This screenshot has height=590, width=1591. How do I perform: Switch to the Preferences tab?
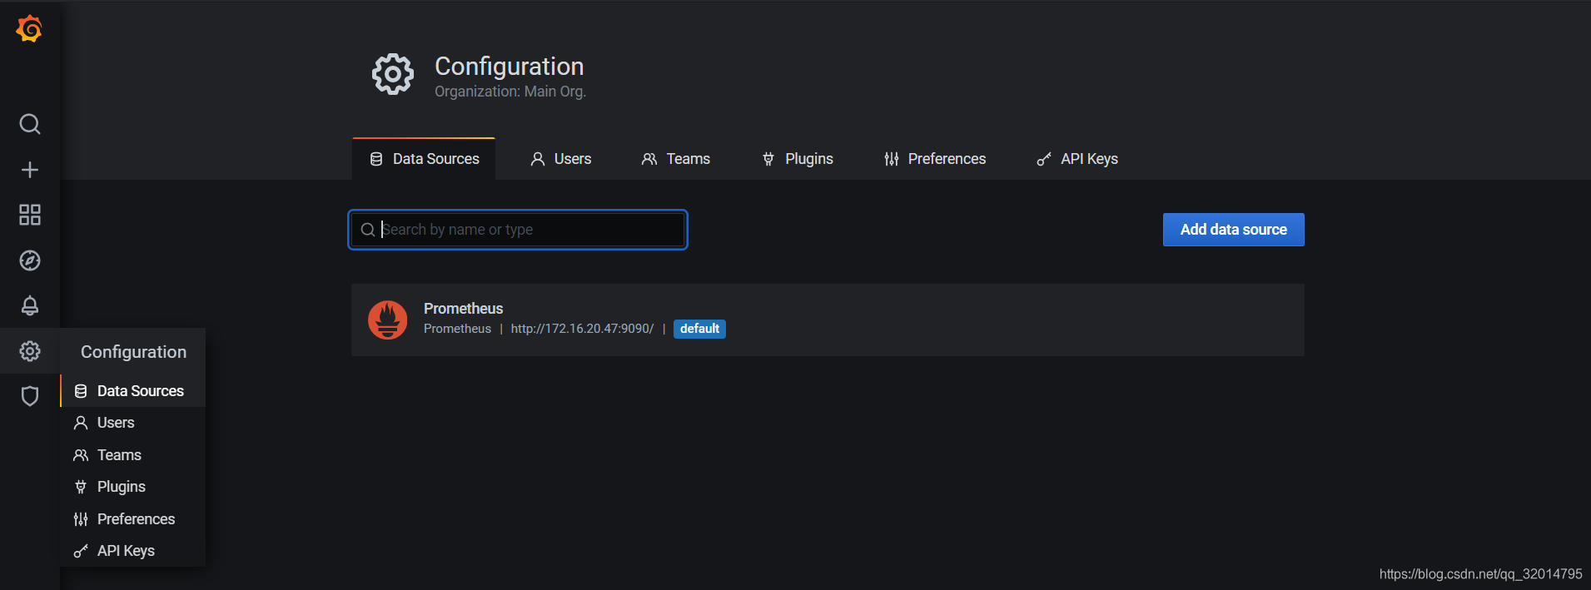pyautogui.click(x=935, y=159)
